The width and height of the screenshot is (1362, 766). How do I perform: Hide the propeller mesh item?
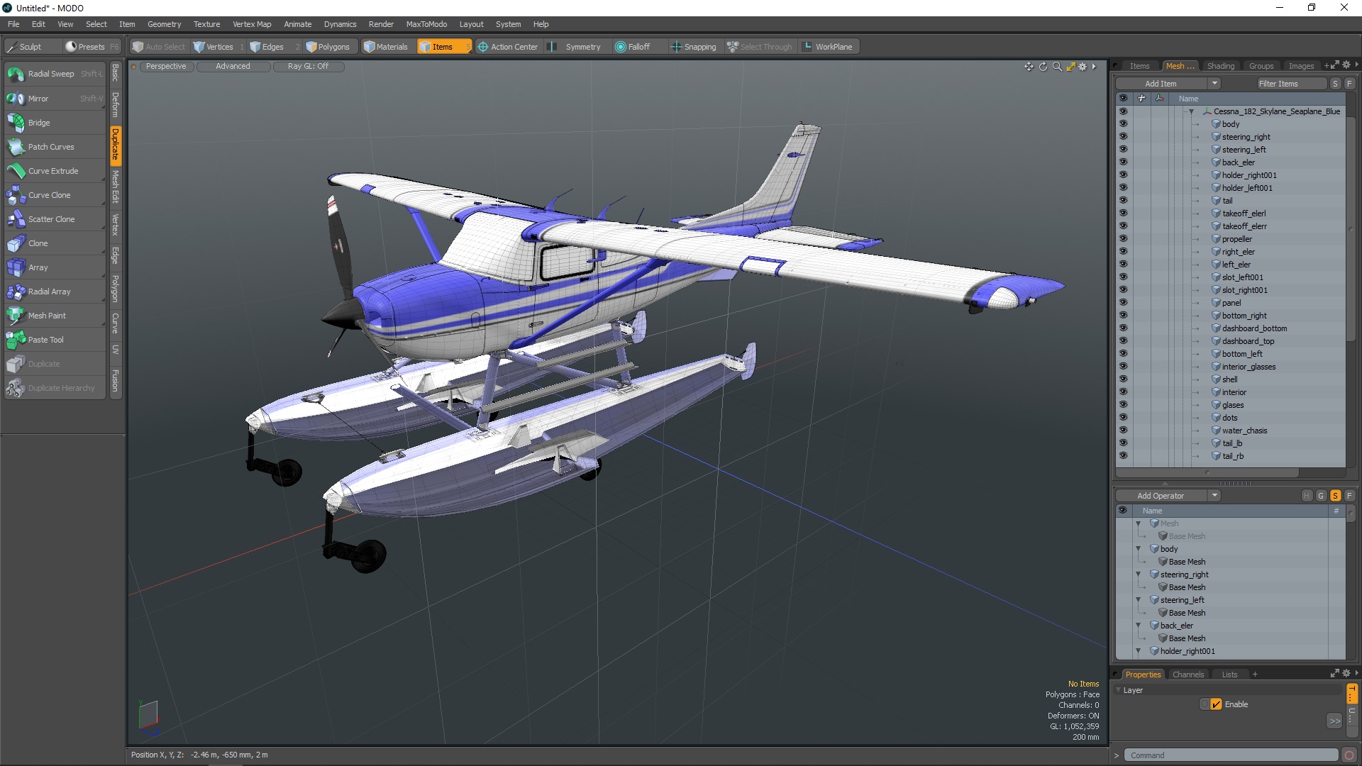point(1123,239)
